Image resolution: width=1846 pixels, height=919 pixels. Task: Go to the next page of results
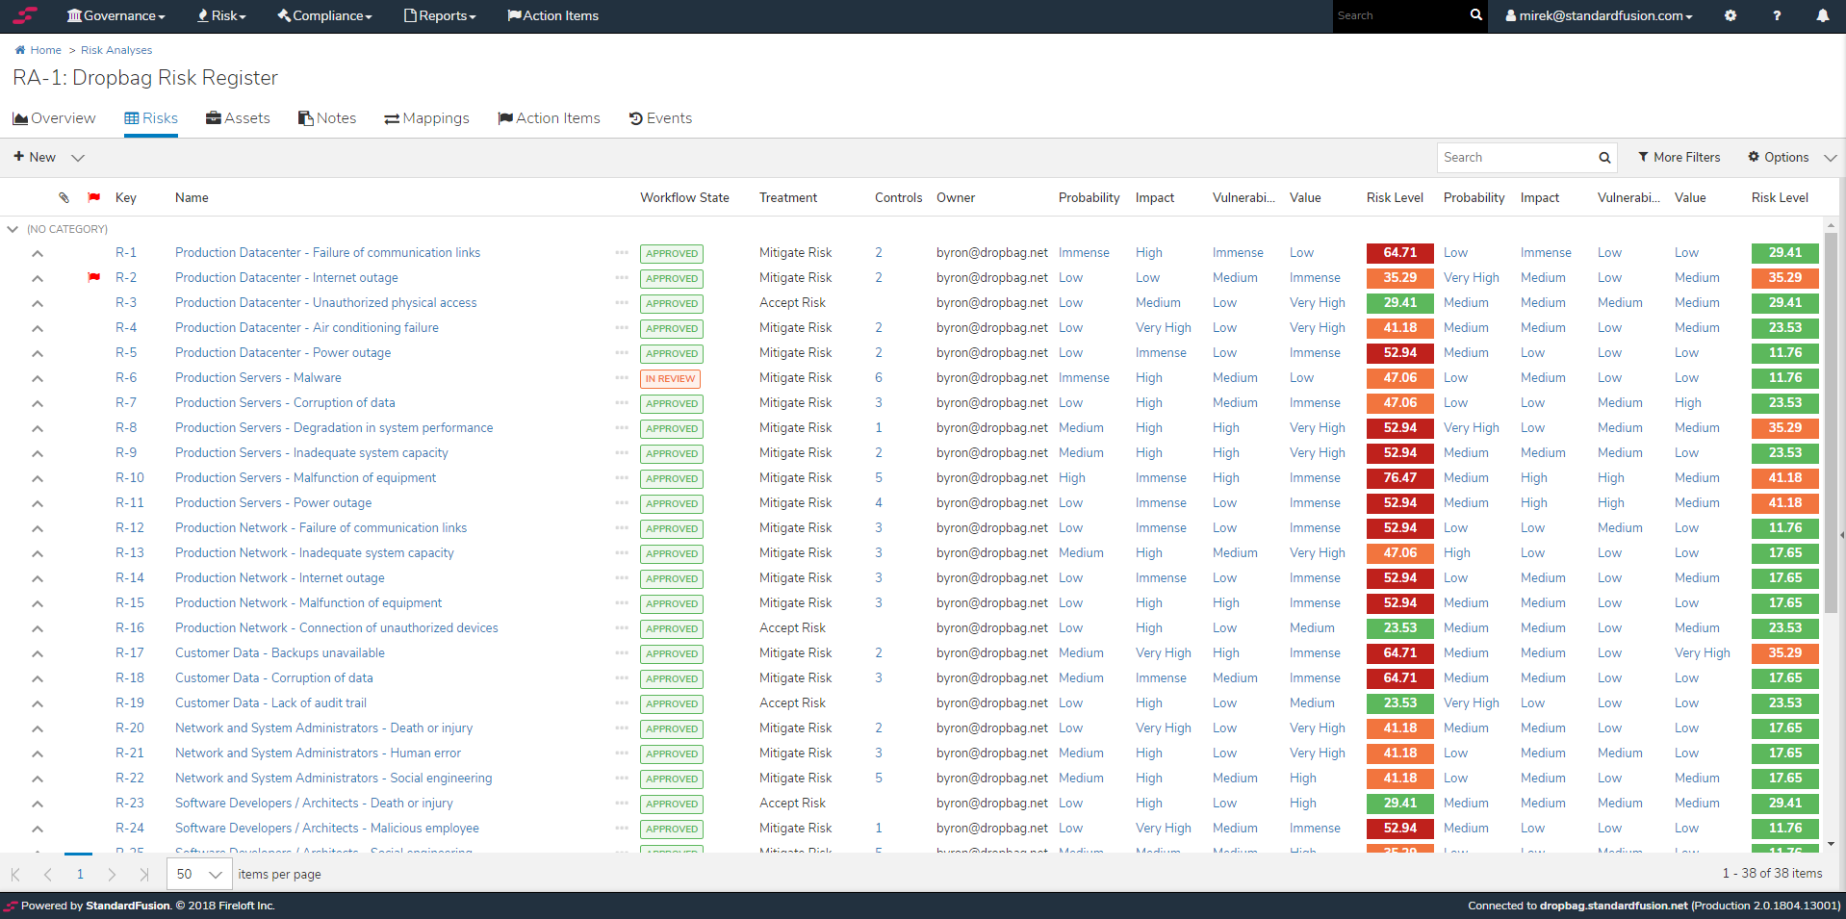112,875
